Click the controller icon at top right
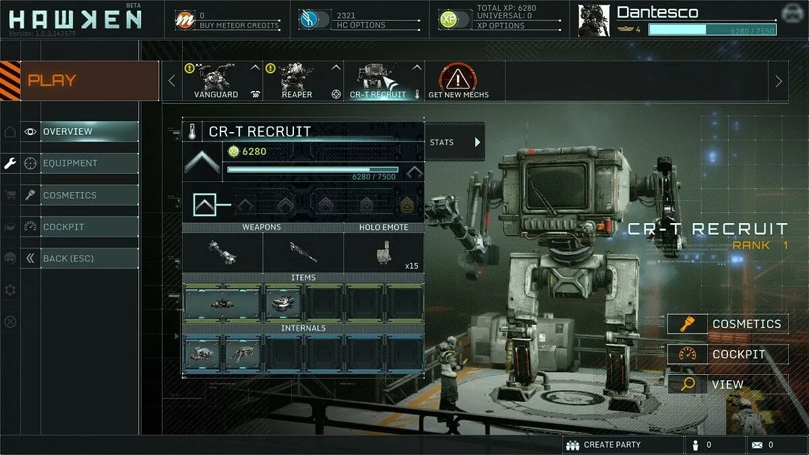 (x=793, y=13)
